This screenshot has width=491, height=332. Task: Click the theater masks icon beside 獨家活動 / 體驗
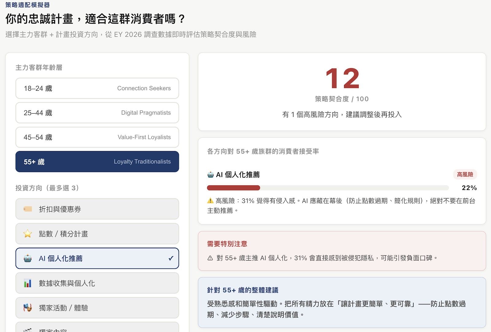pos(28,307)
